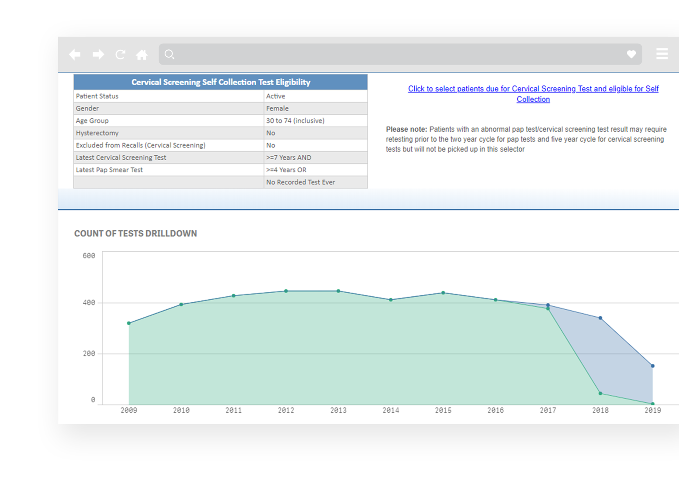The height and width of the screenshot is (483, 679).
Task: Select the '>=4 Years OR' value
Action: point(286,170)
